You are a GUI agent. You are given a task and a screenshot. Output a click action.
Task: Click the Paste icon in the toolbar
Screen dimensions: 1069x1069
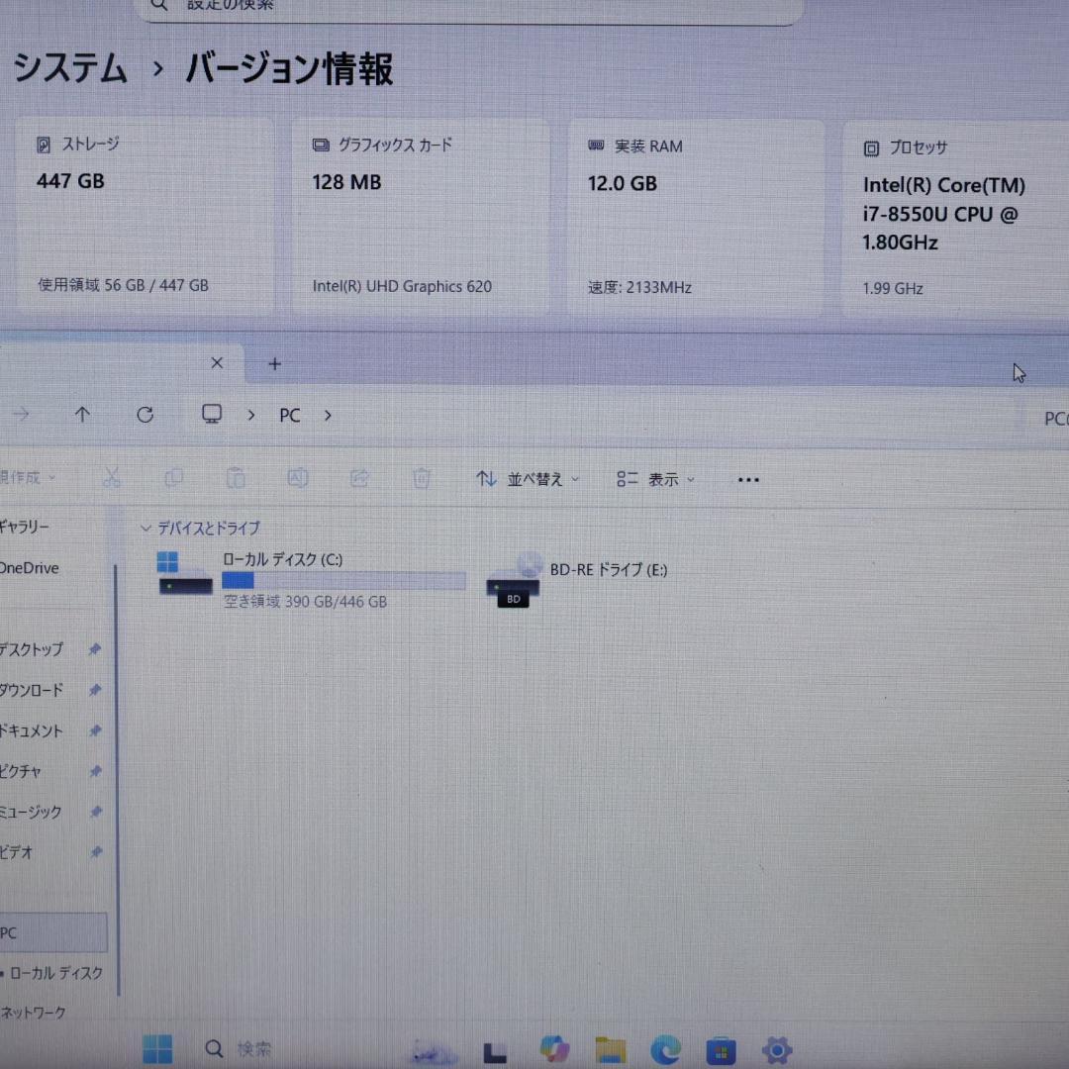coord(236,478)
